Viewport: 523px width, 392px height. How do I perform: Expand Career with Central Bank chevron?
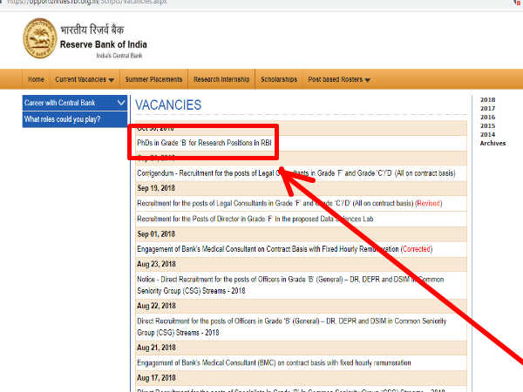121,103
